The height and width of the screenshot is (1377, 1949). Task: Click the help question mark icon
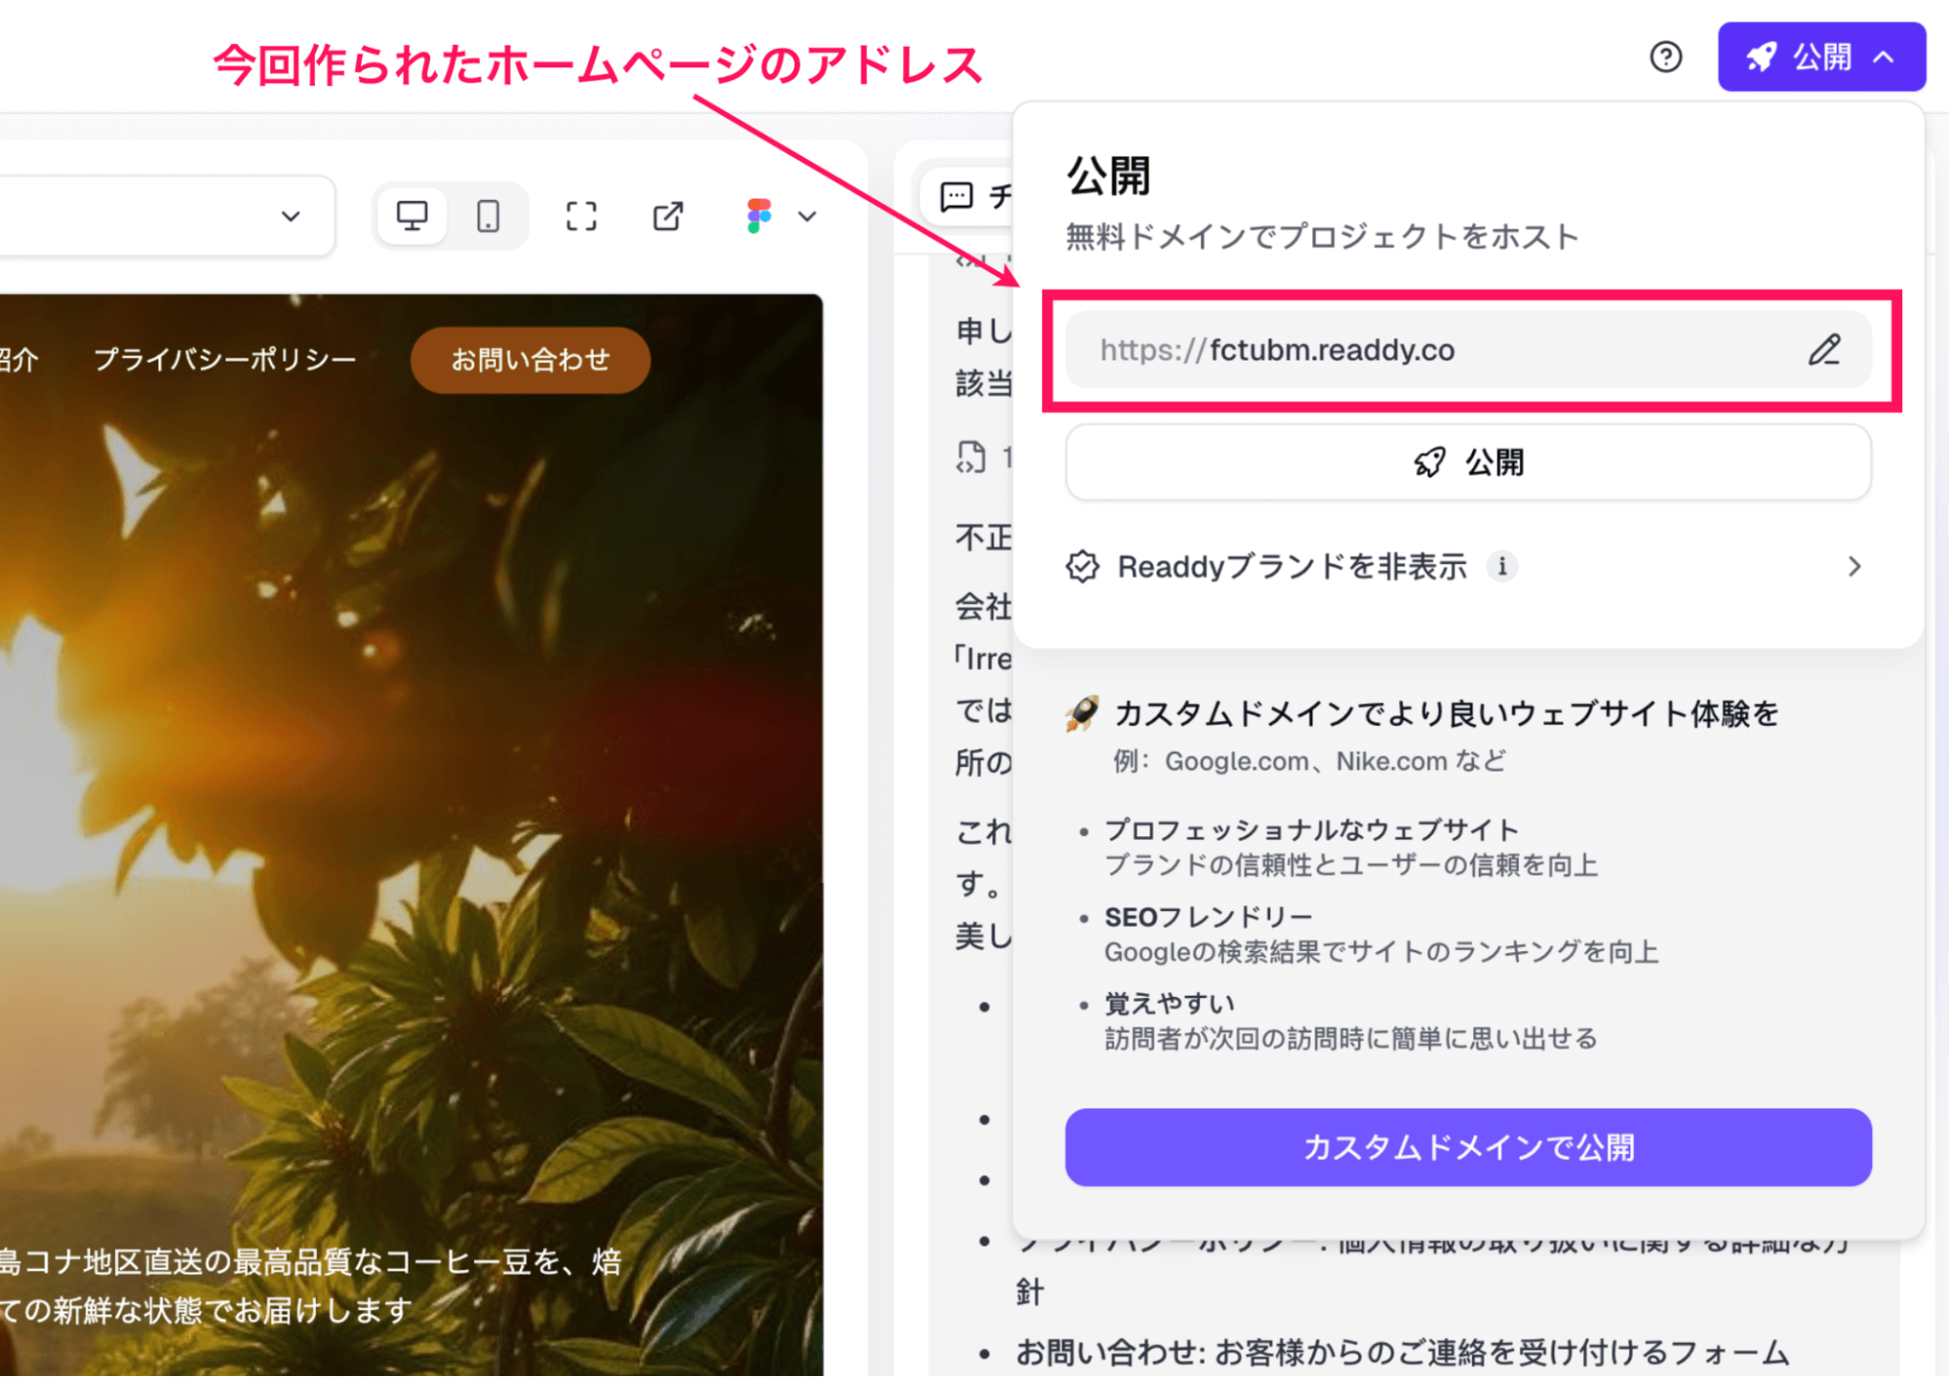pyautogui.click(x=1665, y=57)
